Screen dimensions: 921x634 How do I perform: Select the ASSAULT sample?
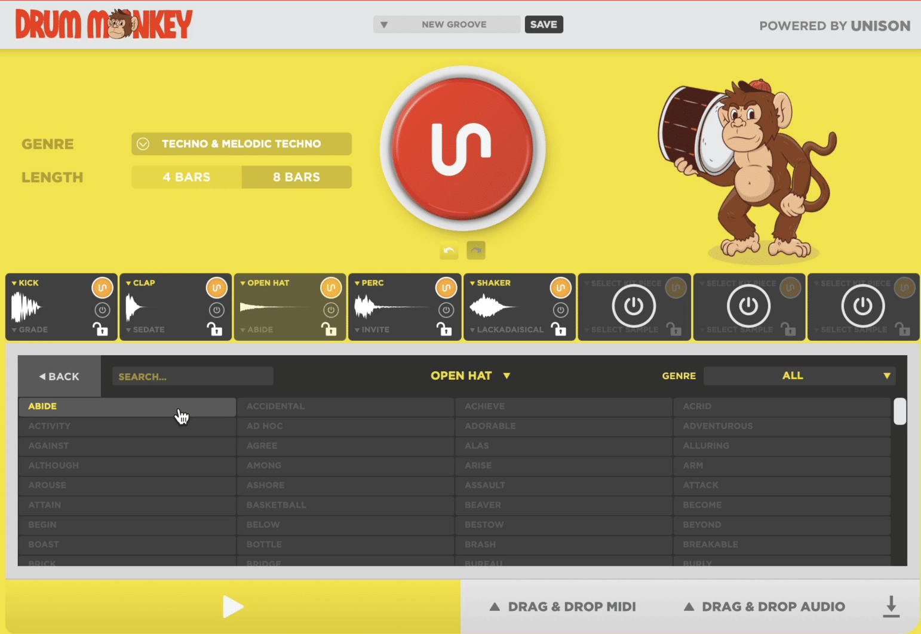tap(564, 485)
